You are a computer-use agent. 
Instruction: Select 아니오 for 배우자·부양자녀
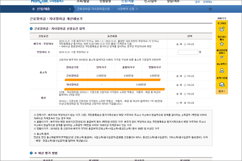pyautogui.click(x=185, y=44)
